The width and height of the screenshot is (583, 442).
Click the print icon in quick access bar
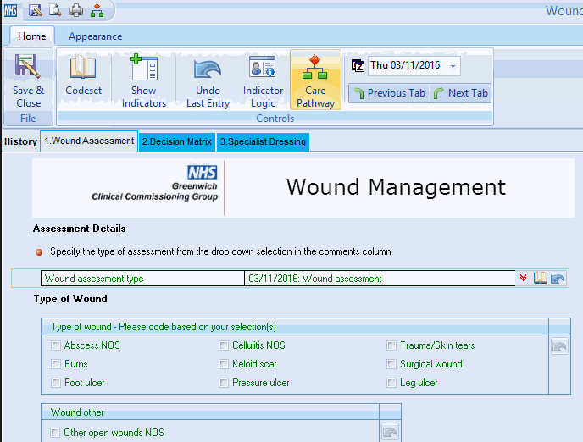[76, 10]
